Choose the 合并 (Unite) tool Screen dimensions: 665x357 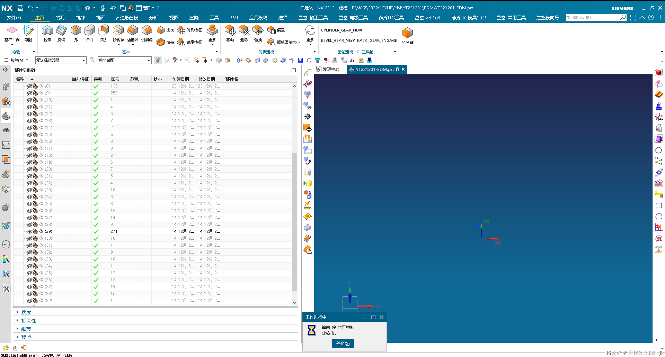click(90, 33)
